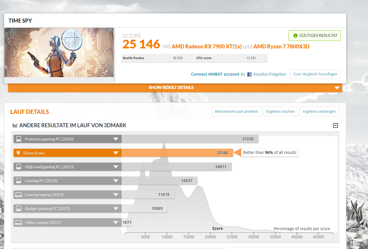
Task: Click the Percentage of results per score label
Action: point(302,229)
